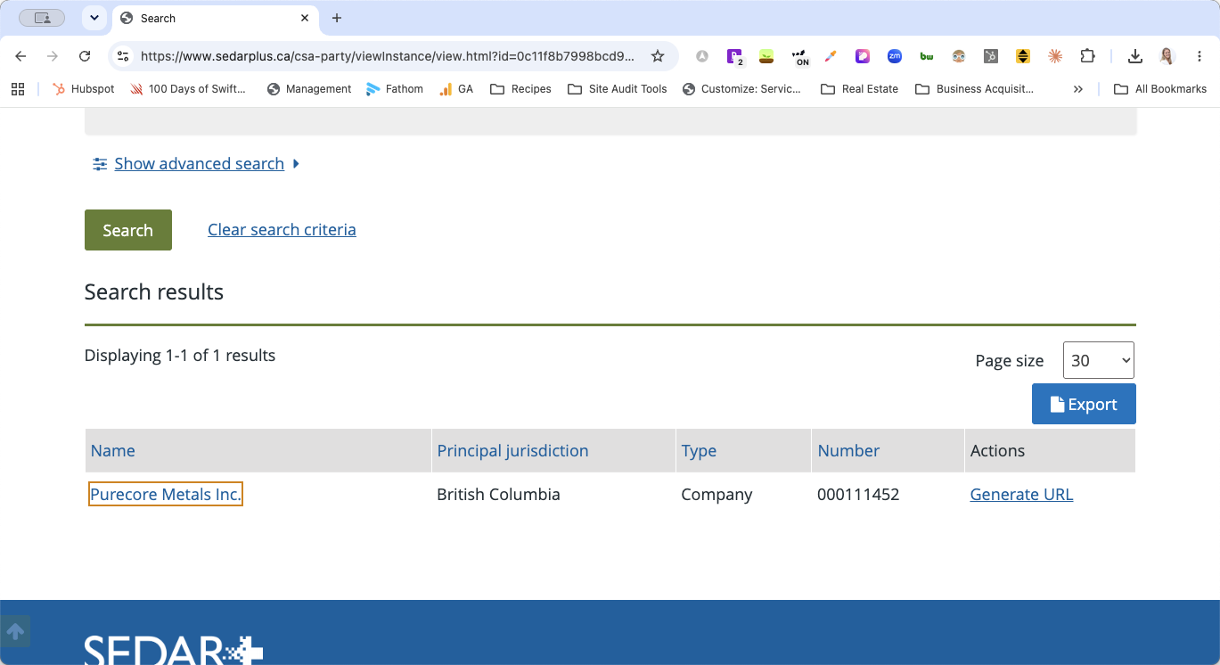Open the 100 Days of Swift bookmark
This screenshot has height=665, width=1220.
pyautogui.click(x=188, y=89)
